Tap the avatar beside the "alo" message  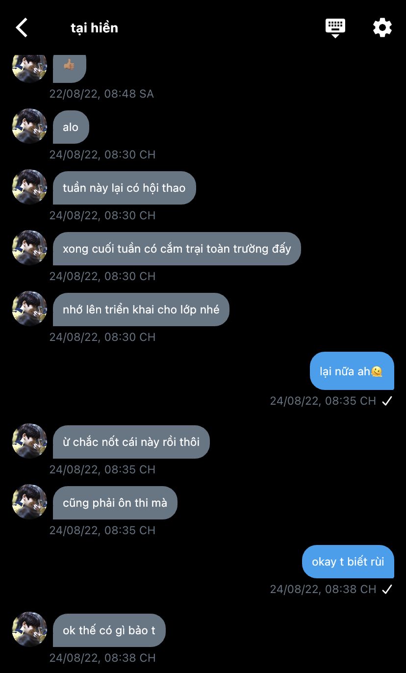(29, 126)
